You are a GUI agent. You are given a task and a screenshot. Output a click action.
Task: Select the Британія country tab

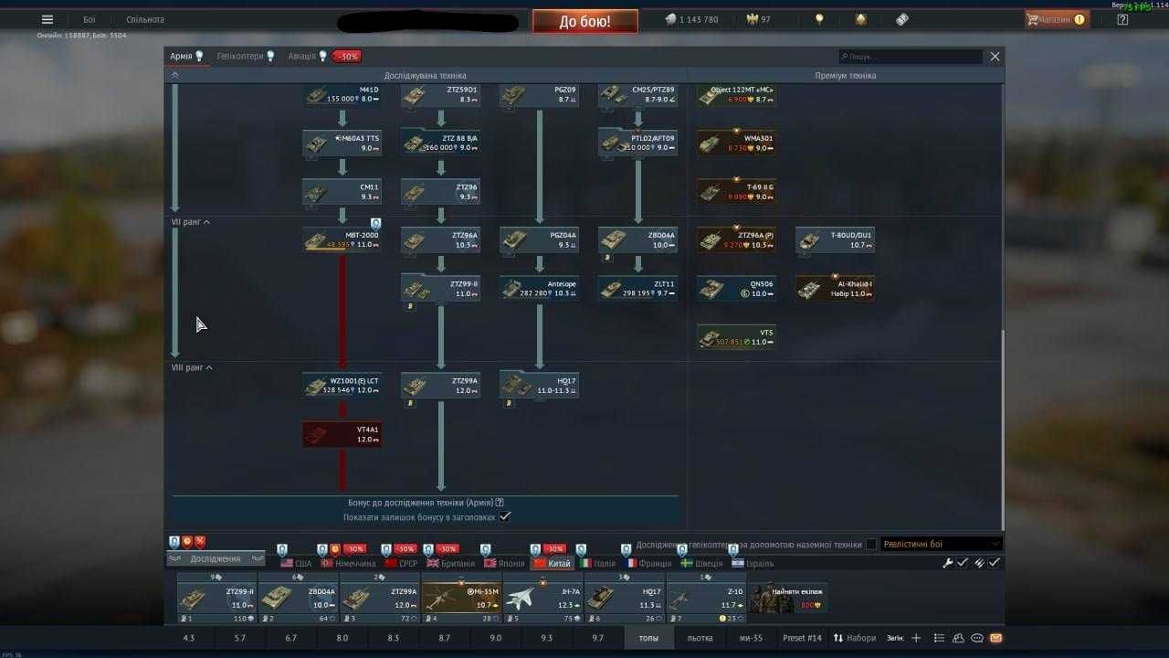pyautogui.click(x=451, y=564)
